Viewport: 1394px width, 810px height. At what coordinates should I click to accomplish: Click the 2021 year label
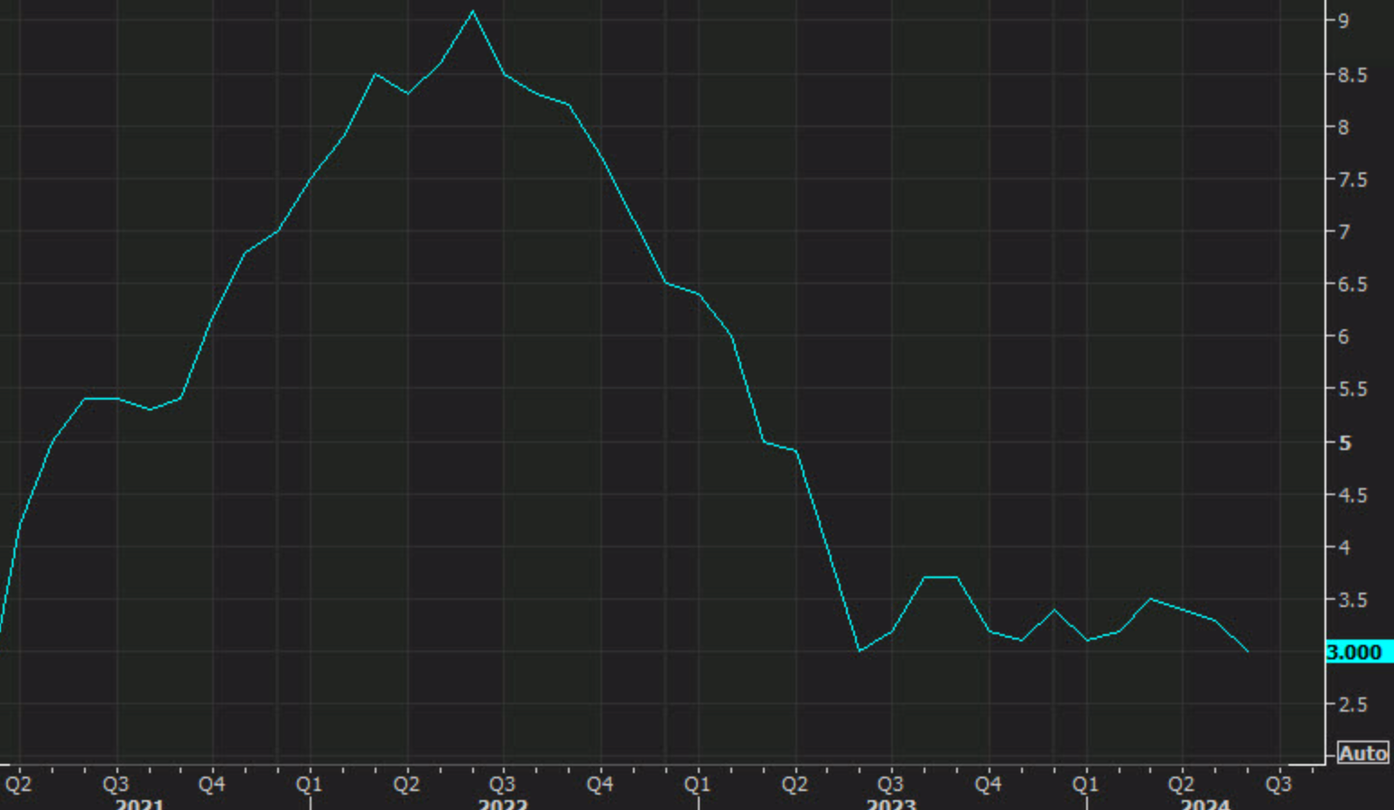click(x=140, y=804)
